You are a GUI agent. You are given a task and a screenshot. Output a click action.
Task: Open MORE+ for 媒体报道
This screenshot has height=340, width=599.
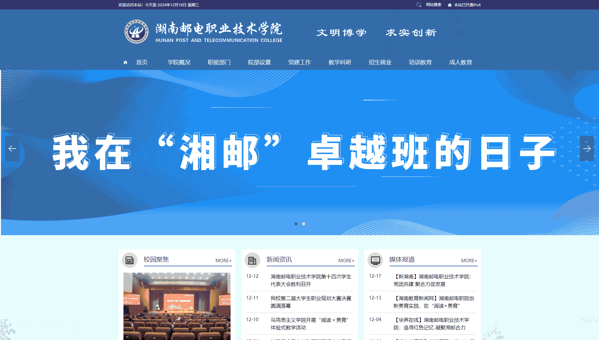coord(469,261)
